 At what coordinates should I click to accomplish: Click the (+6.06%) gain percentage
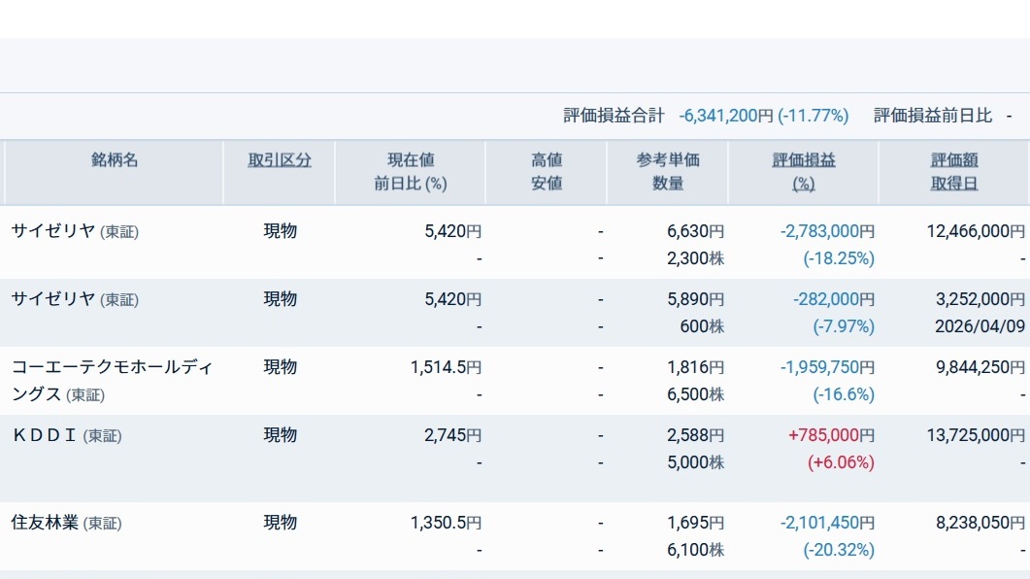tap(841, 462)
